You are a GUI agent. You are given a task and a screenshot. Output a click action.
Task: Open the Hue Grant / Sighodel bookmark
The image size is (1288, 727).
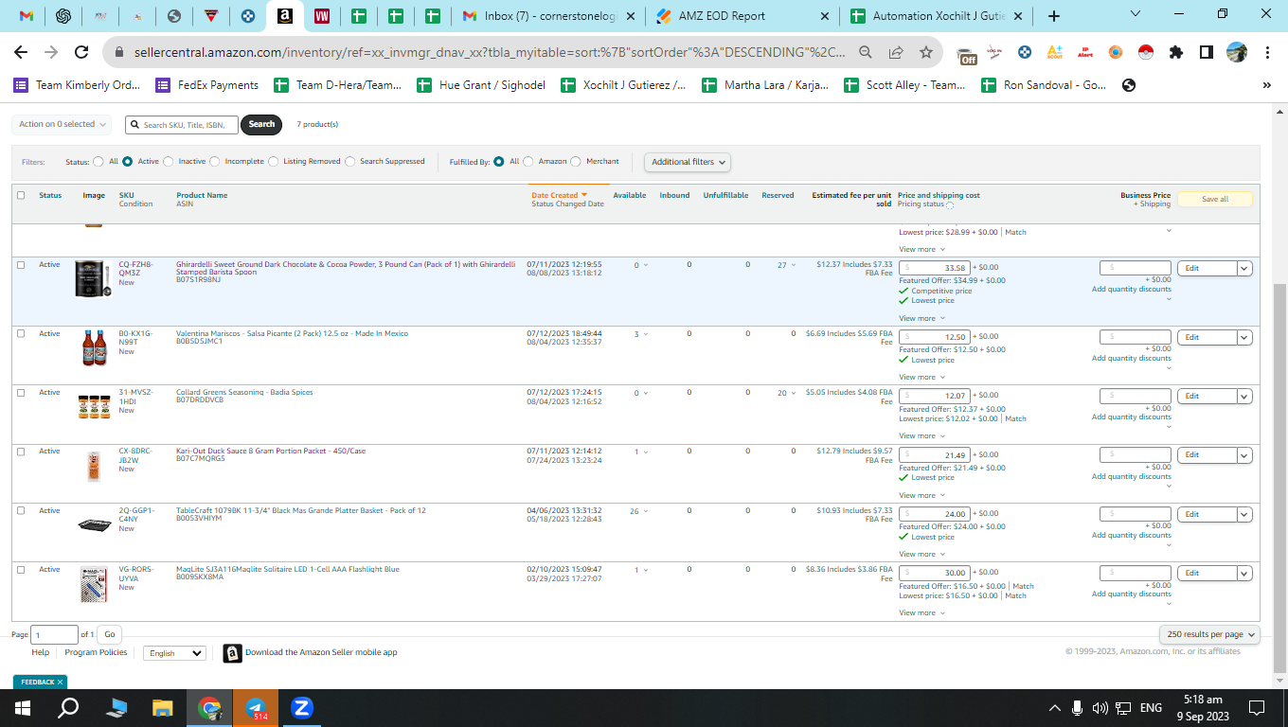pyautogui.click(x=481, y=85)
